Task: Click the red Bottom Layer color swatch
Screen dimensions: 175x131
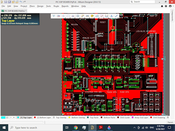Action: (x=35, y=118)
